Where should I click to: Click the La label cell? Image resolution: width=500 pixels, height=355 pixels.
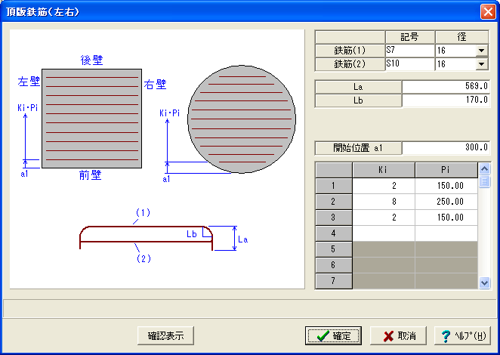[358, 87]
